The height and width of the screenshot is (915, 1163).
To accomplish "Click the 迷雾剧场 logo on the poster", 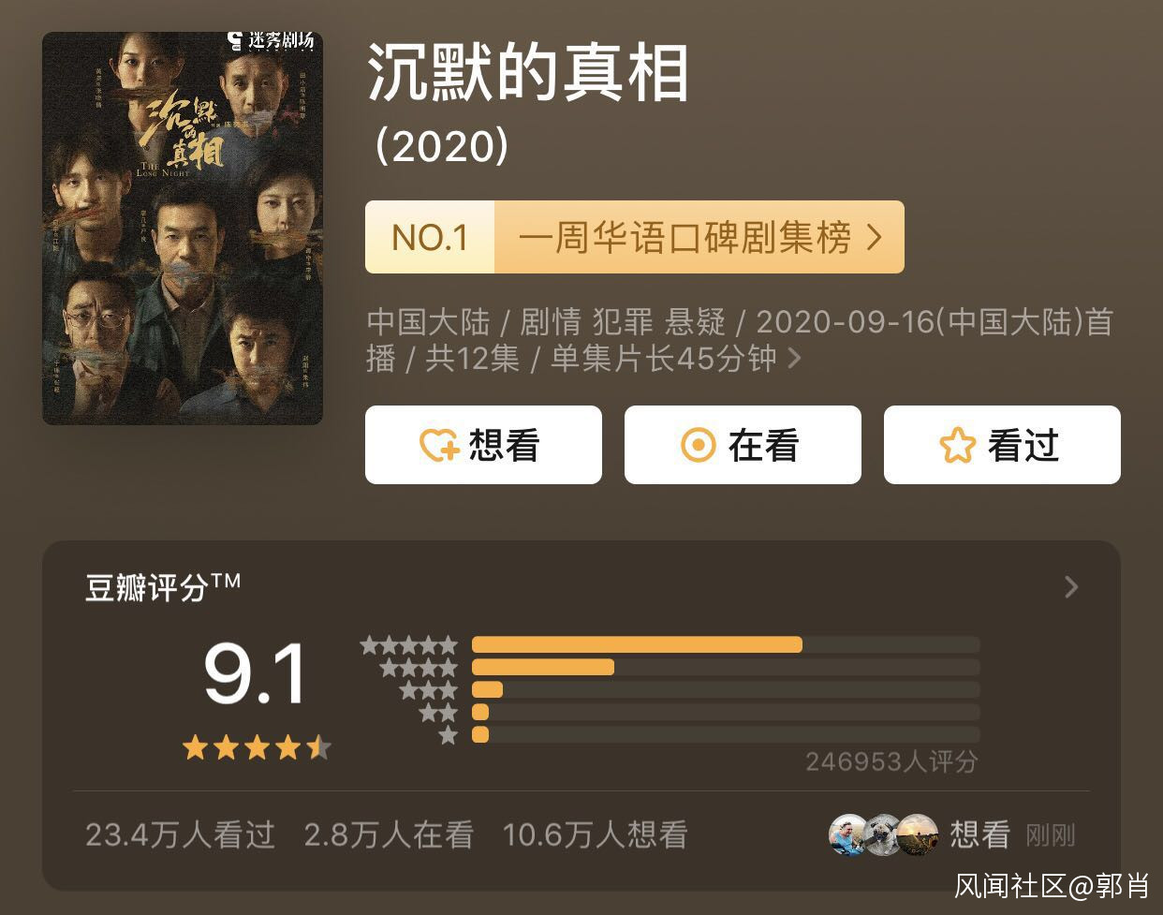I will (270, 42).
